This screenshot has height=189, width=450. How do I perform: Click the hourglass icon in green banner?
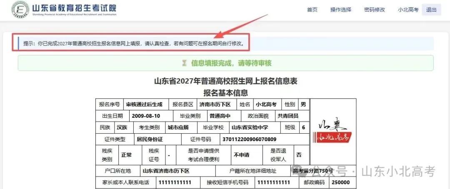(x=184, y=63)
